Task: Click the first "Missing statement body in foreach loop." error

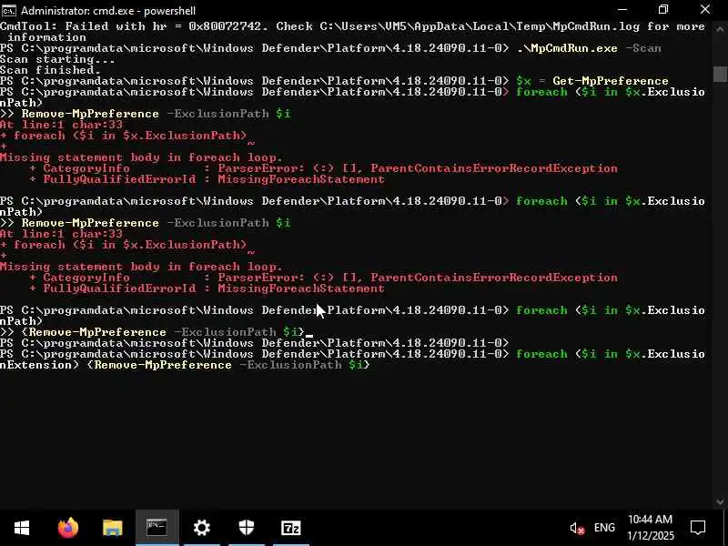Action: click(141, 157)
